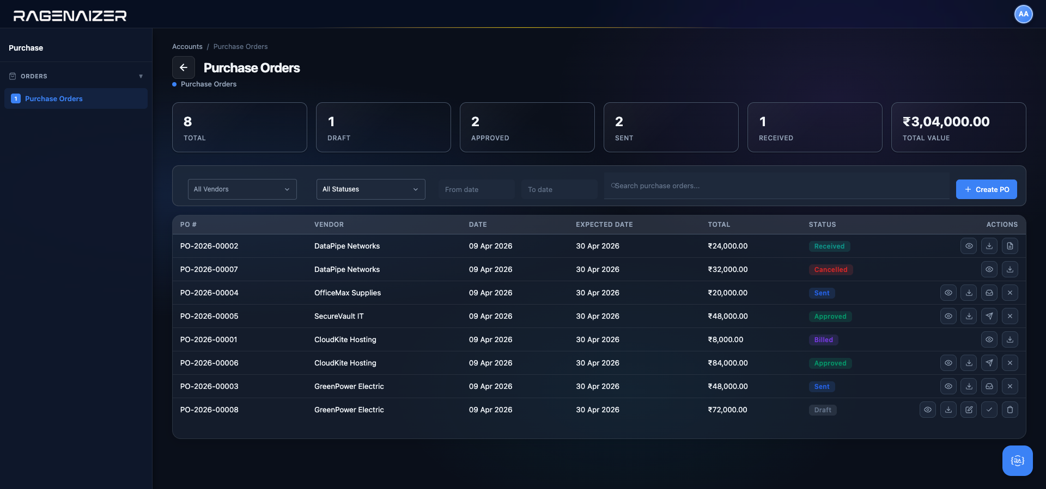Viewport: 1046px width, 489px height.
Task: Click the Search purchase orders box
Action: [777, 186]
